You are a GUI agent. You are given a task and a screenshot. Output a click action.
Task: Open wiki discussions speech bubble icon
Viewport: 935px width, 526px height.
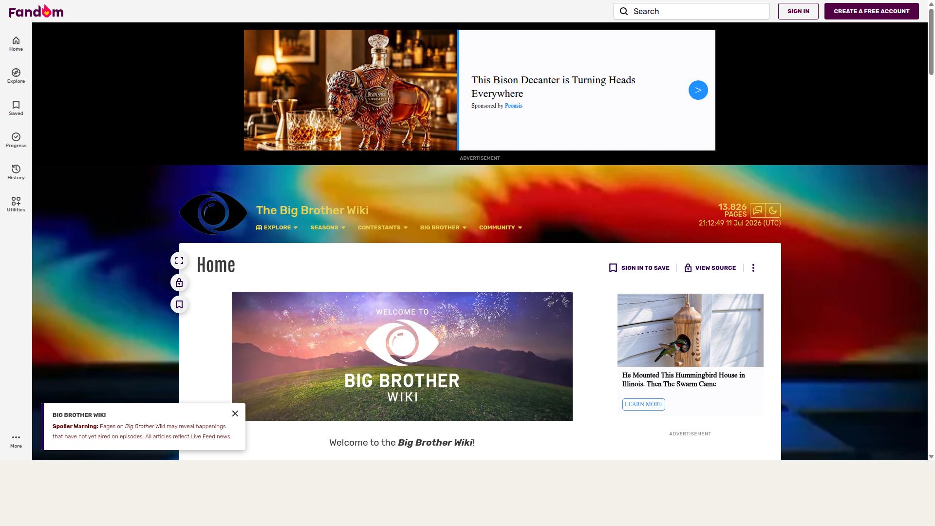(758, 210)
